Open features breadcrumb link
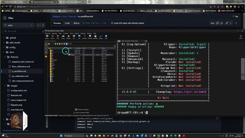The image size is (245, 138). click(x=72, y=16)
